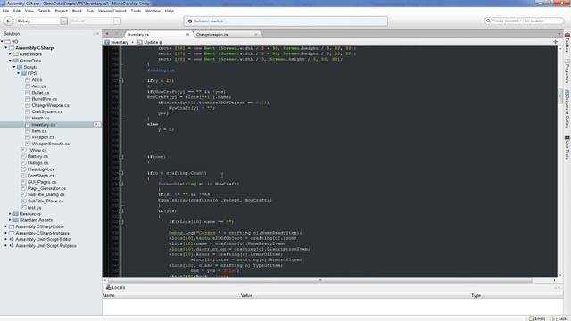Open the Window menu
The width and height of the screenshot is (571, 321).
153,11
